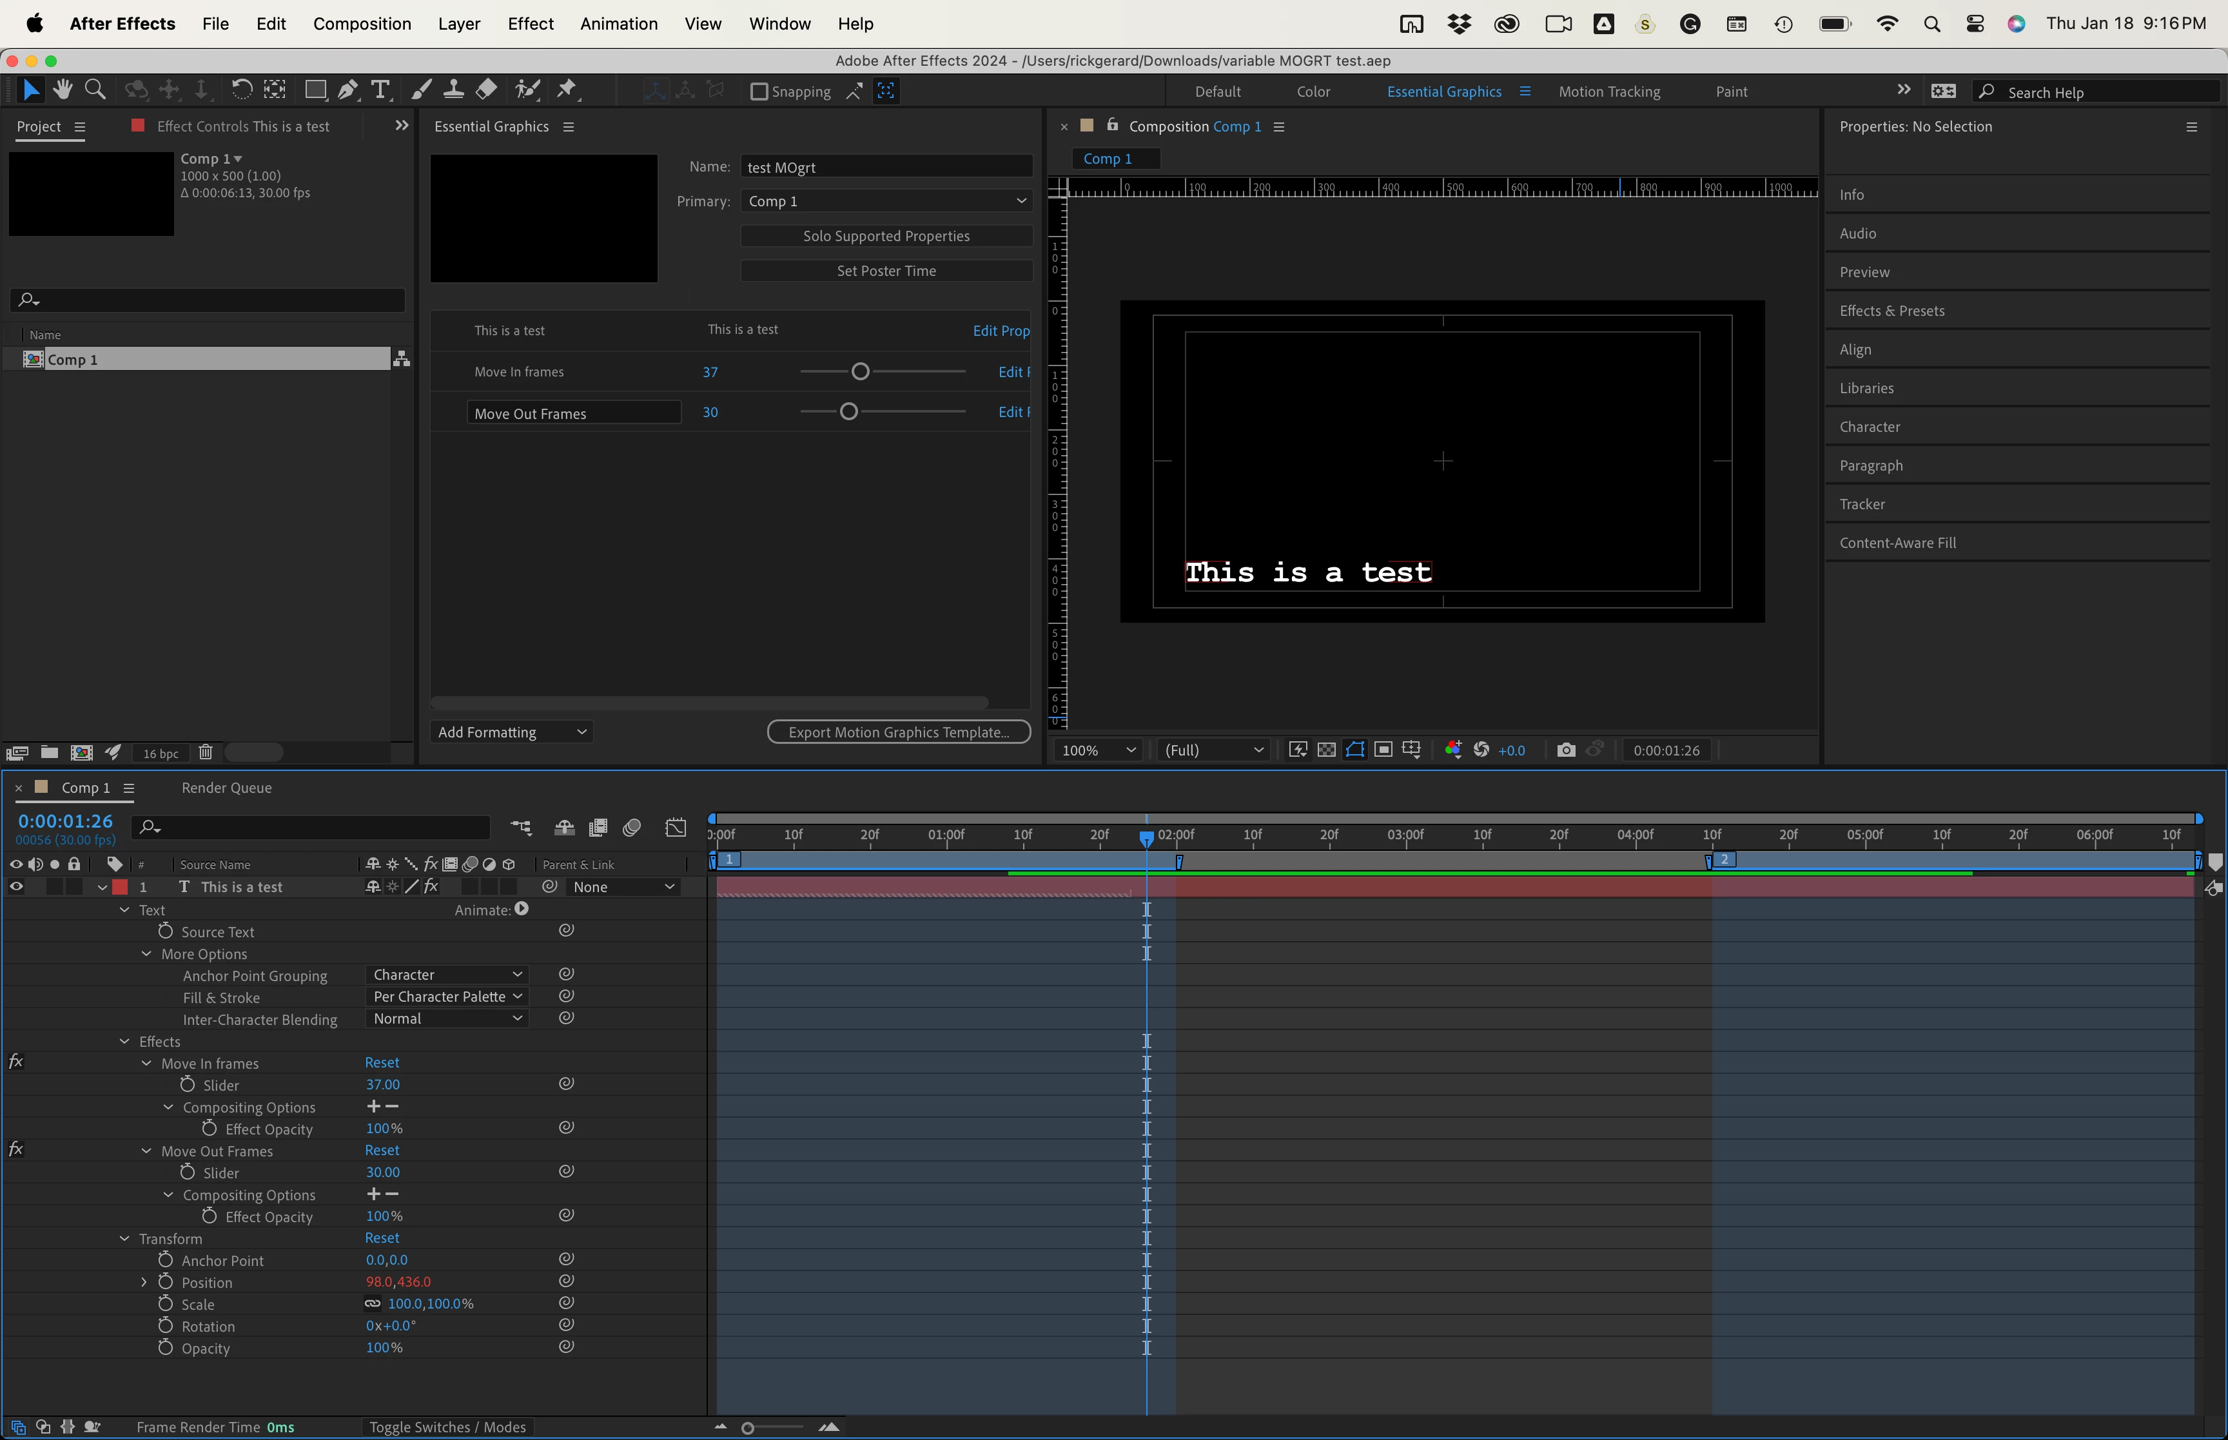
Task: Select the Rotation tool
Action: (241, 90)
